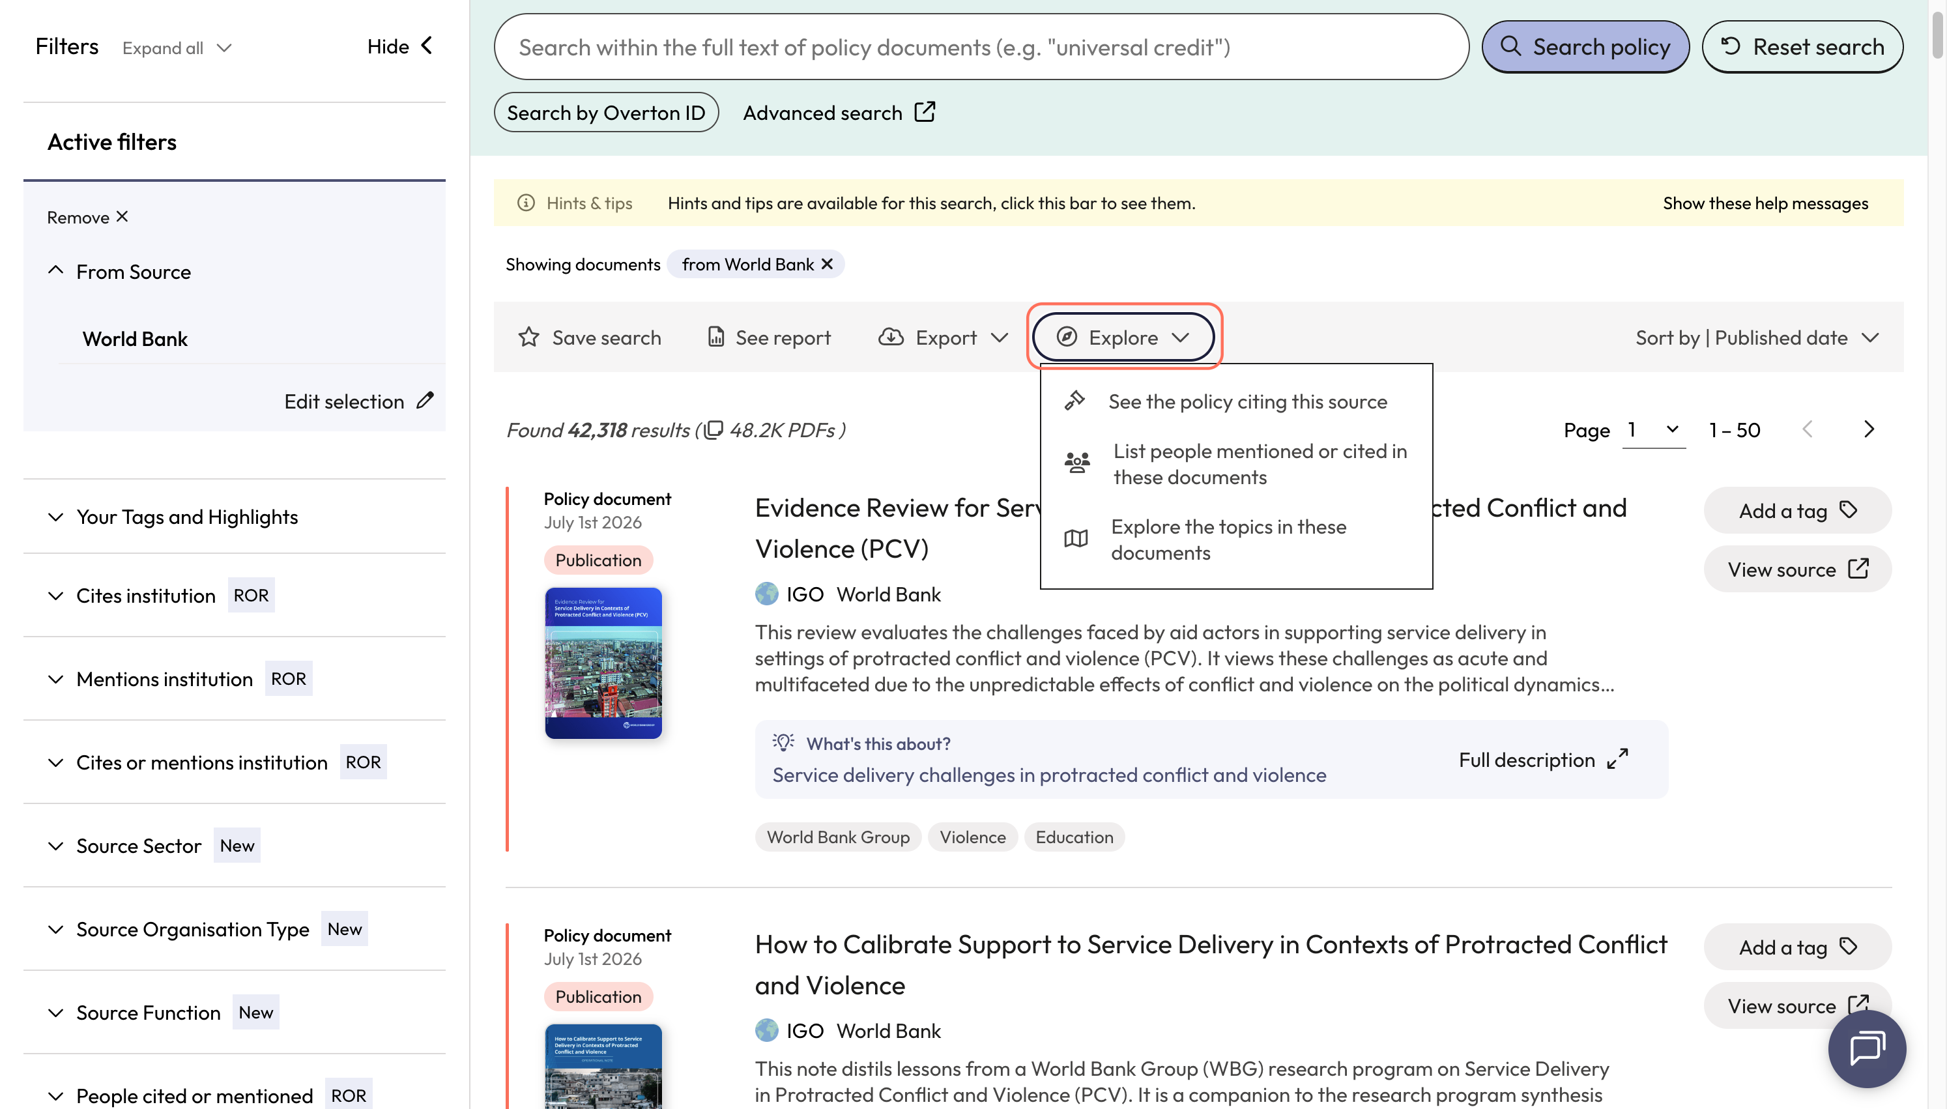
Task: Click the Search policy button
Action: 1585,46
